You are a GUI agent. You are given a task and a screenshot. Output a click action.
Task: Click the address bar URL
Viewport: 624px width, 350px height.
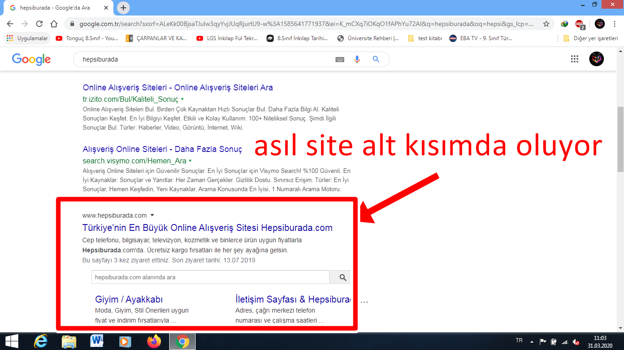[x=306, y=24]
